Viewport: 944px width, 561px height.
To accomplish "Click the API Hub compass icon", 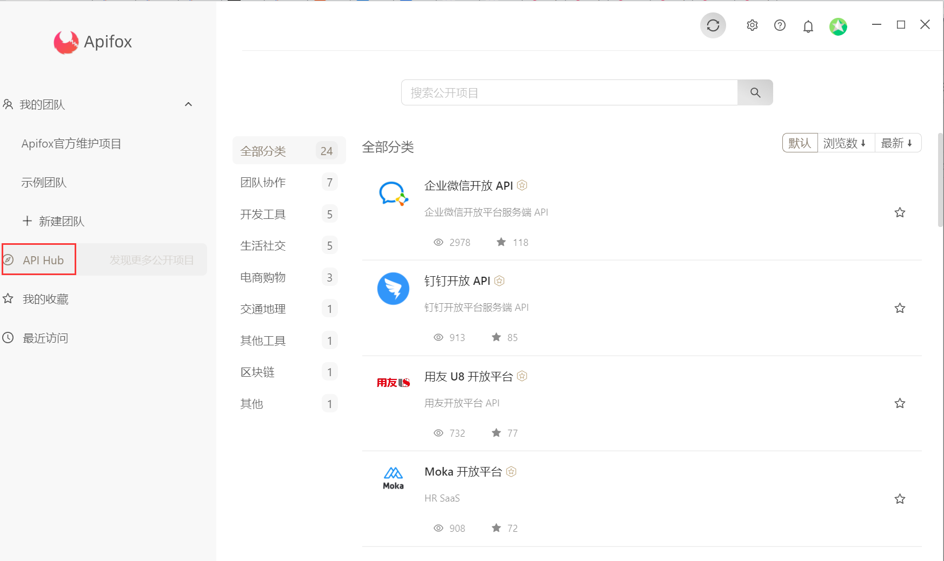I will [9, 260].
